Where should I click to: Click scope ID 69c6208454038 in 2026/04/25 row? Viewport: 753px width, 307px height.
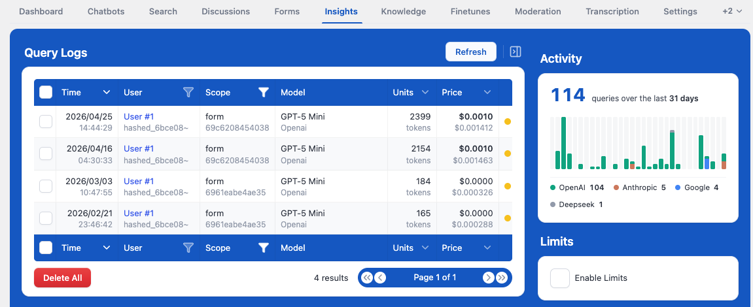click(x=237, y=128)
